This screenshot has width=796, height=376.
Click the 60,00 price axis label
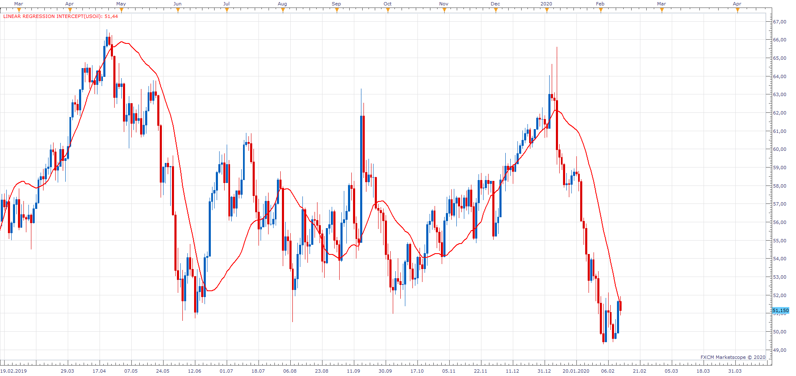click(780, 149)
